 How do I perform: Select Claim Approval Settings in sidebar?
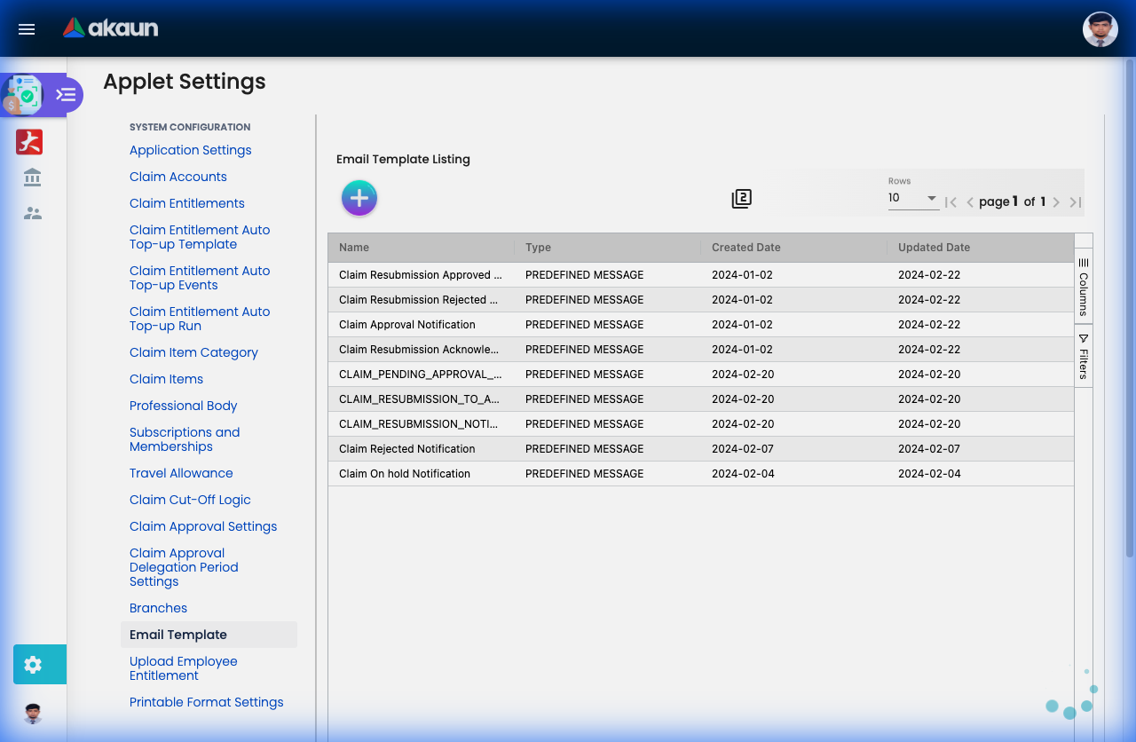pyautogui.click(x=203, y=526)
